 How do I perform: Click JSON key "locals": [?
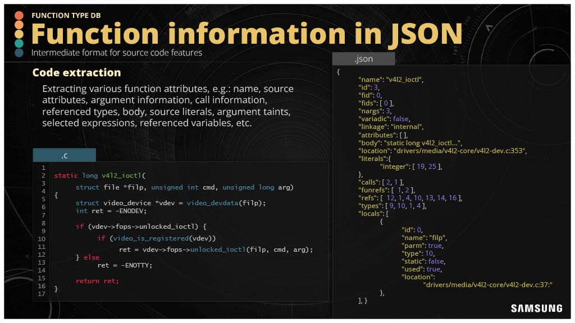(x=373, y=214)
